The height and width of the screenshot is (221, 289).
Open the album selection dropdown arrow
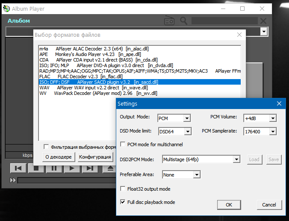point(264,32)
